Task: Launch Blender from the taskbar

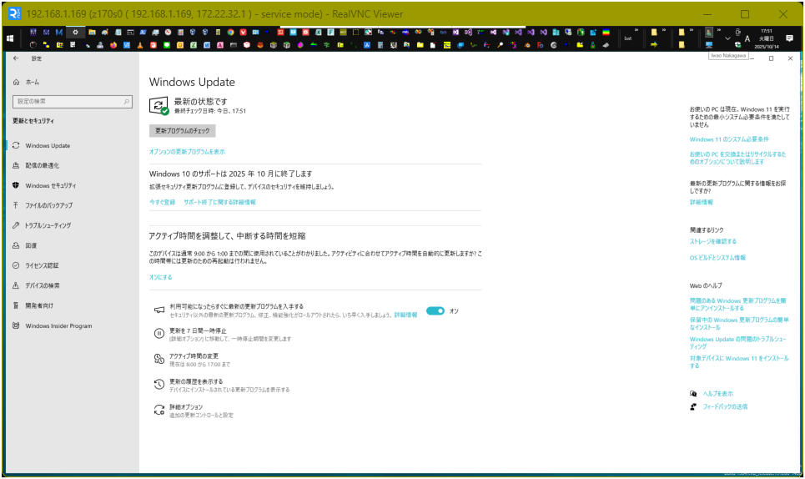Action: pyautogui.click(x=527, y=45)
